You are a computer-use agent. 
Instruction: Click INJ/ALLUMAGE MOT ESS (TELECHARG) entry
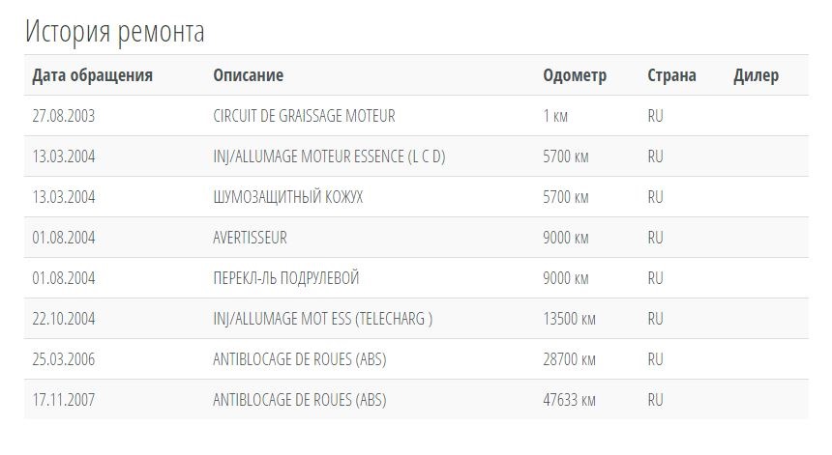(x=322, y=319)
